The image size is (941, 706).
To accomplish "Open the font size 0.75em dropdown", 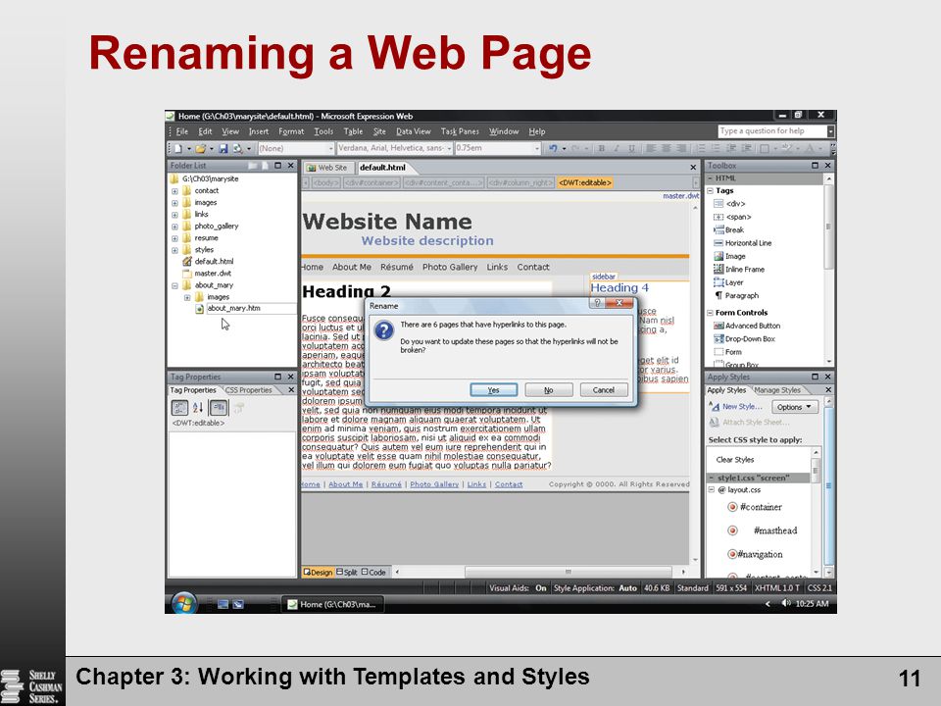I will 537,148.
